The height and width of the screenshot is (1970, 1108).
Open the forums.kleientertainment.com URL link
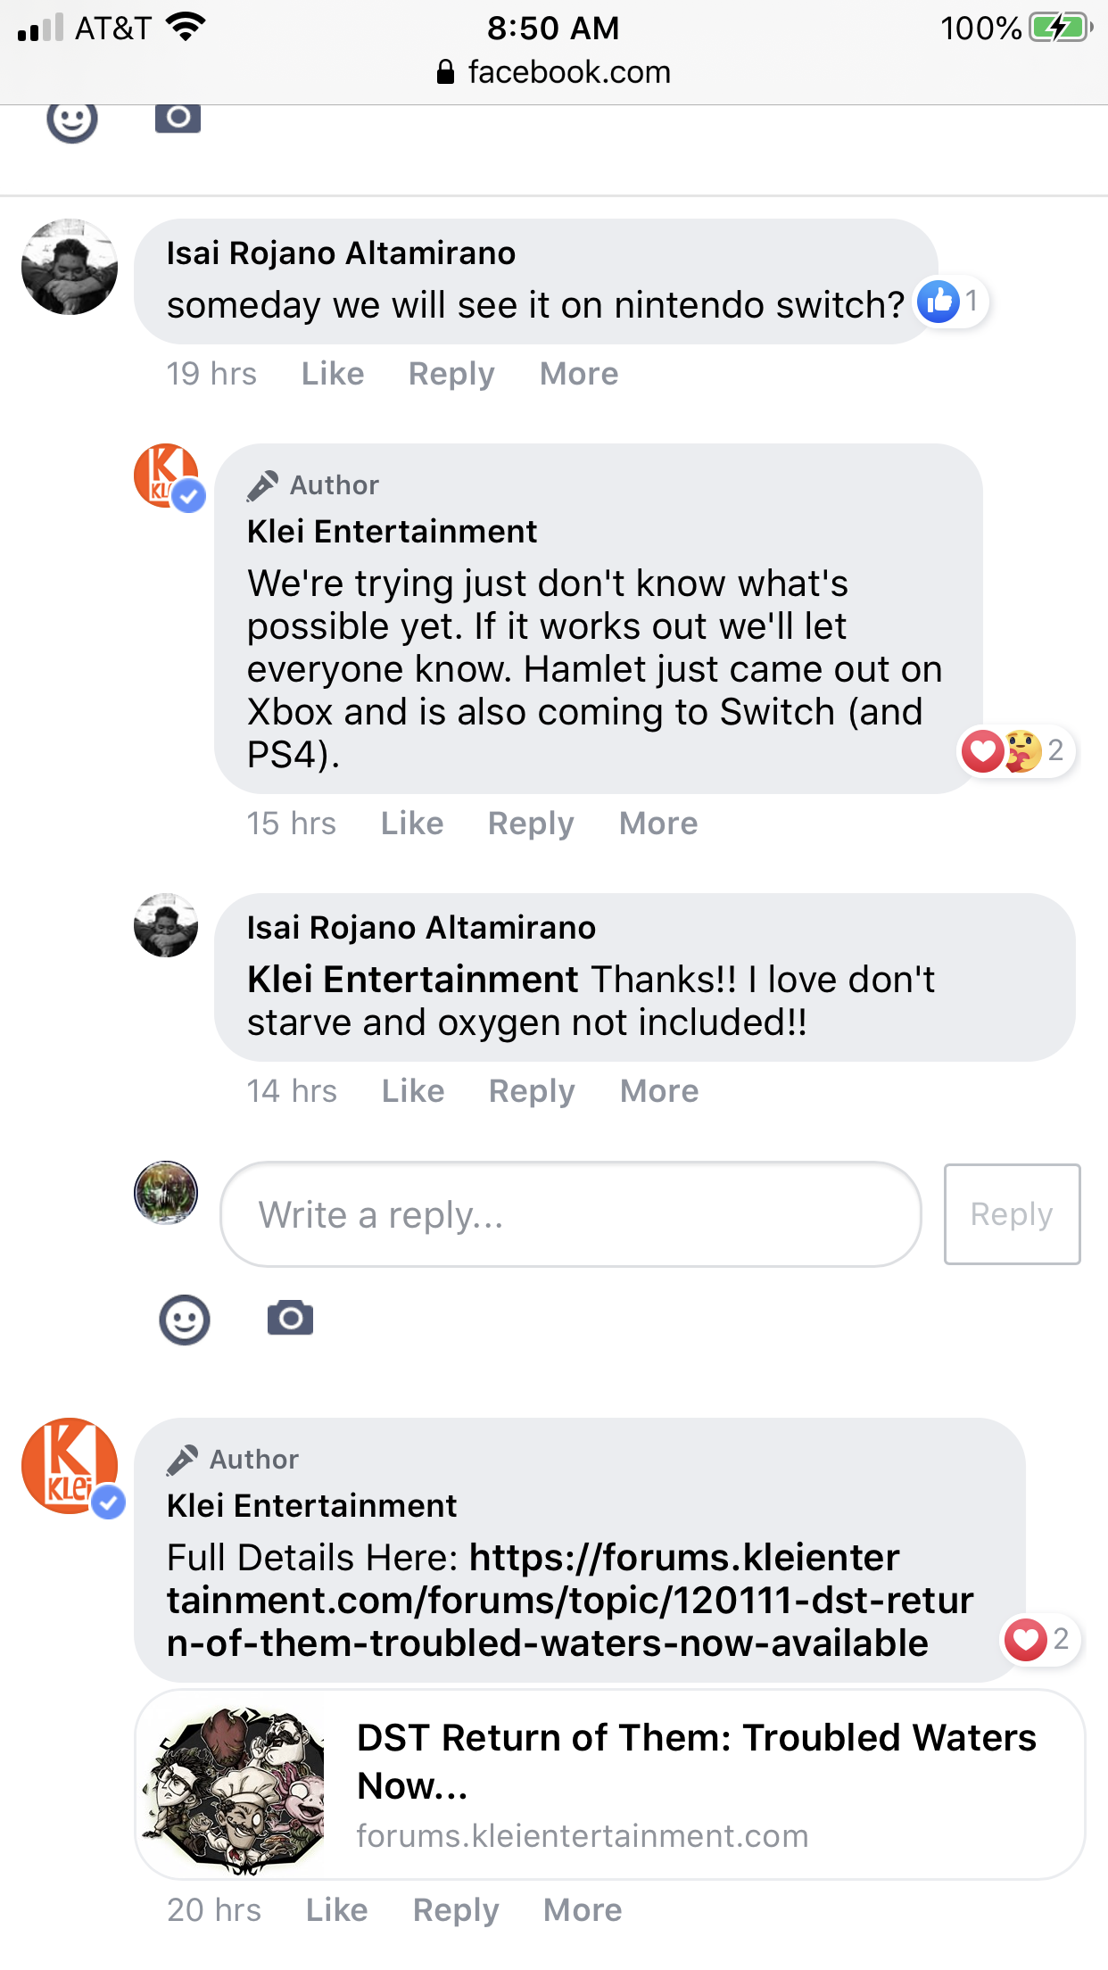pos(569,1601)
